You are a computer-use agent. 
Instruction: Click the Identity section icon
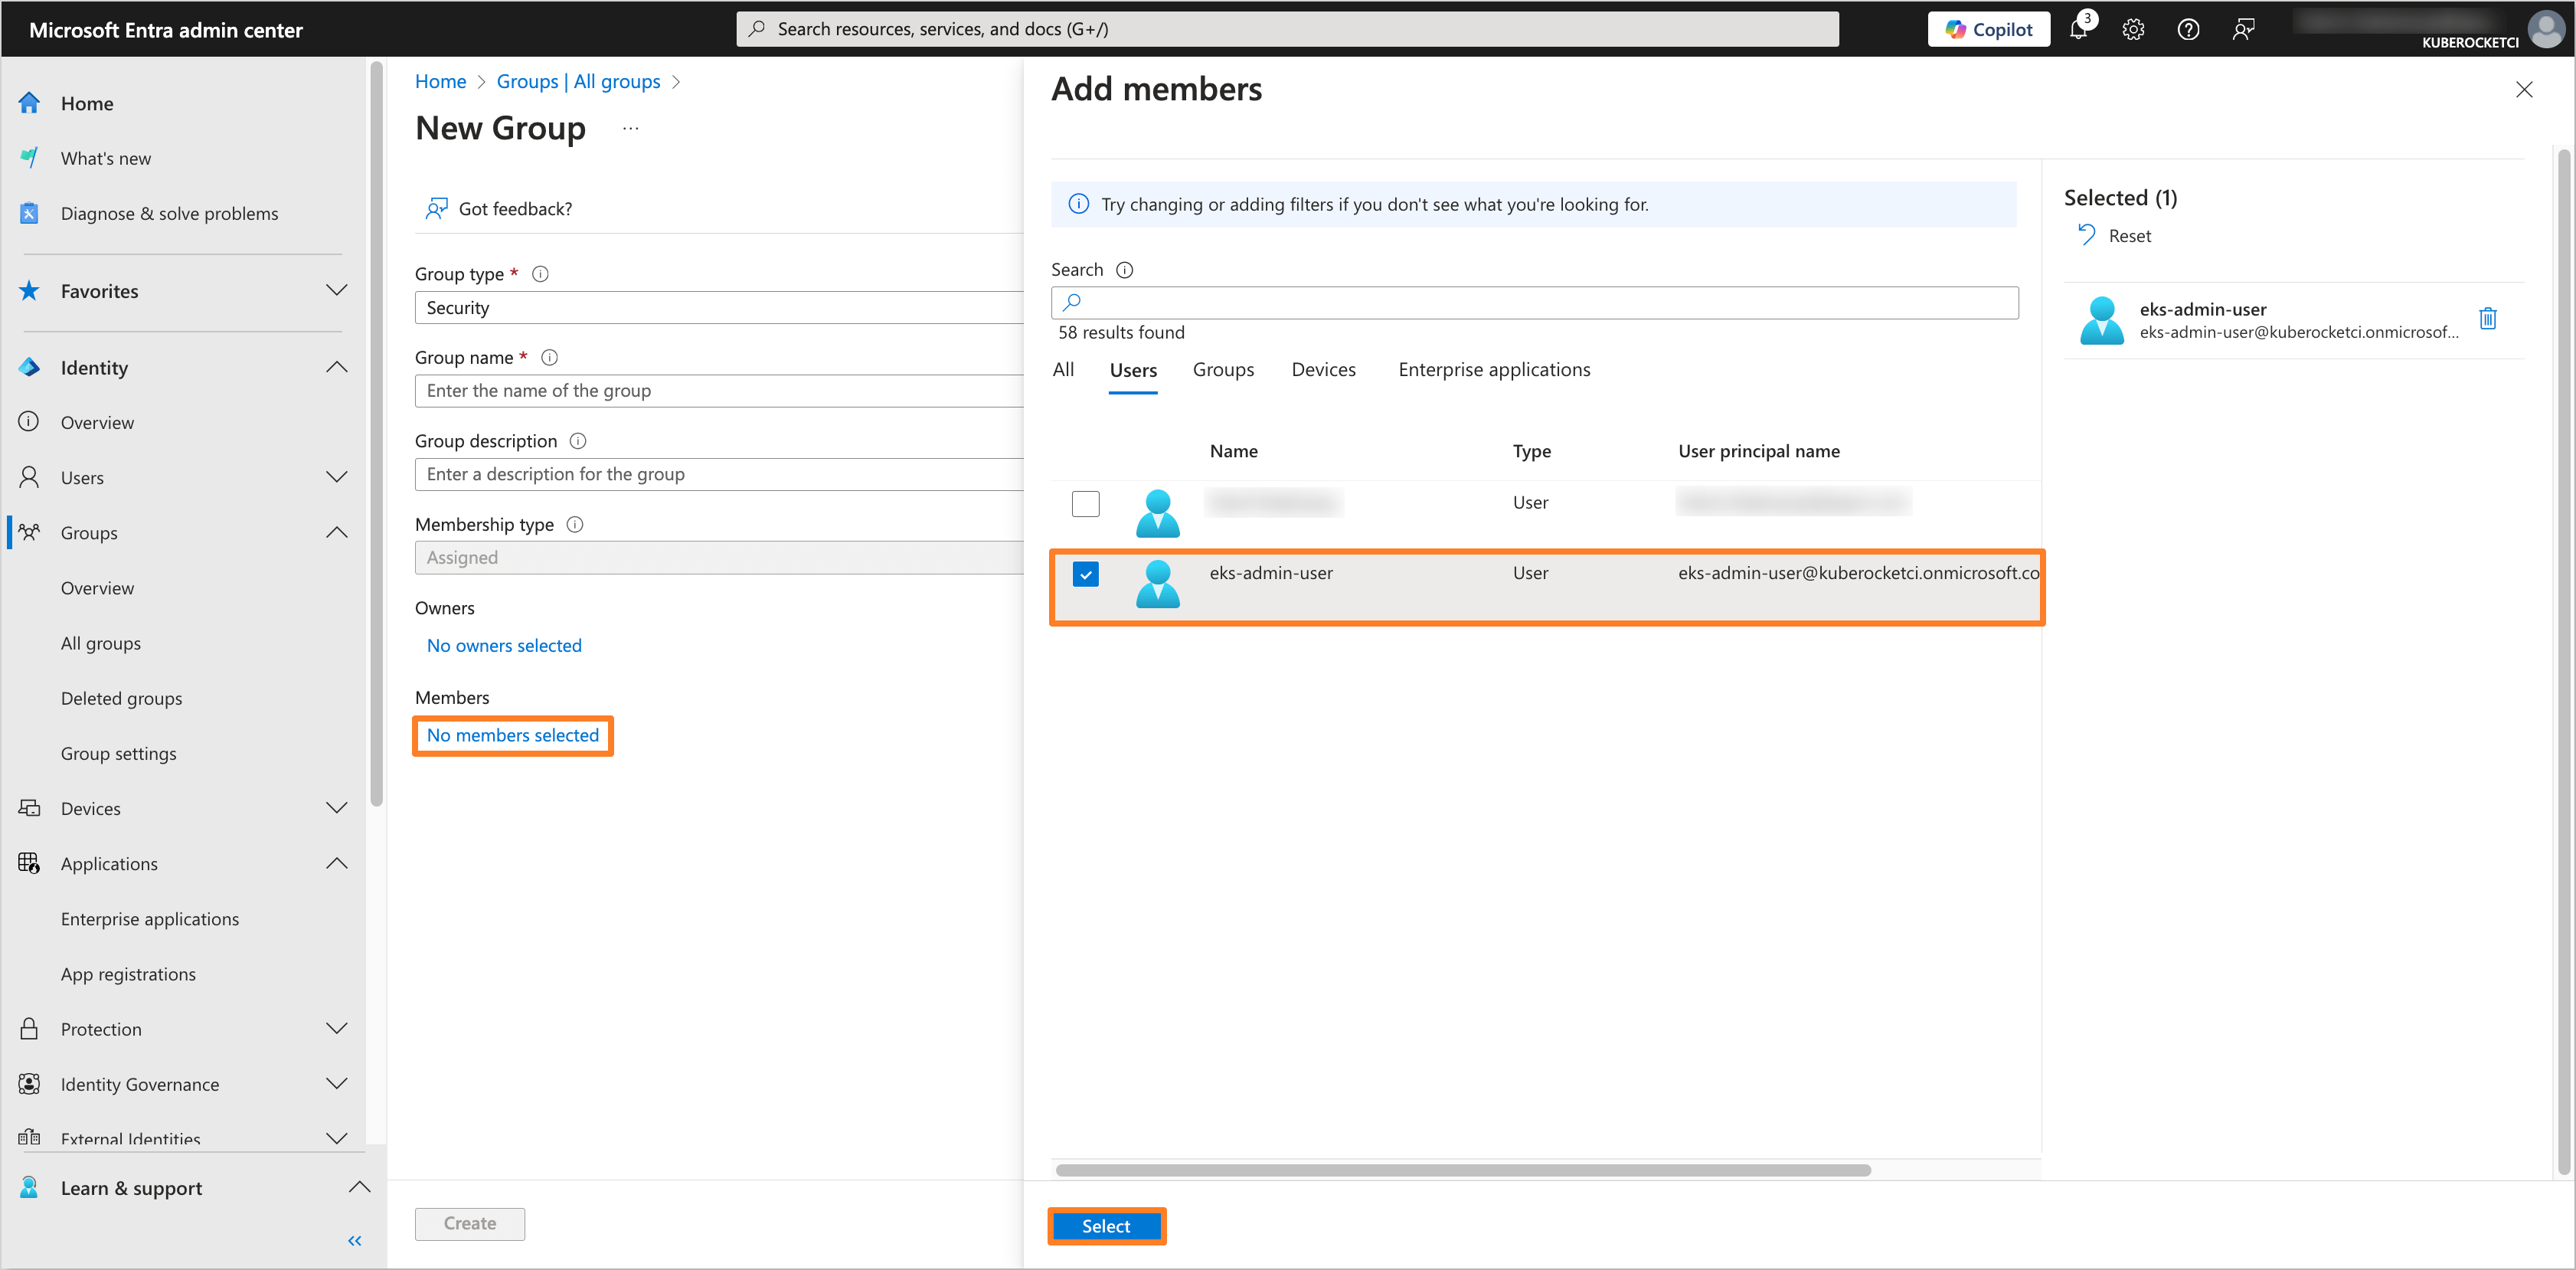coord(31,366)
